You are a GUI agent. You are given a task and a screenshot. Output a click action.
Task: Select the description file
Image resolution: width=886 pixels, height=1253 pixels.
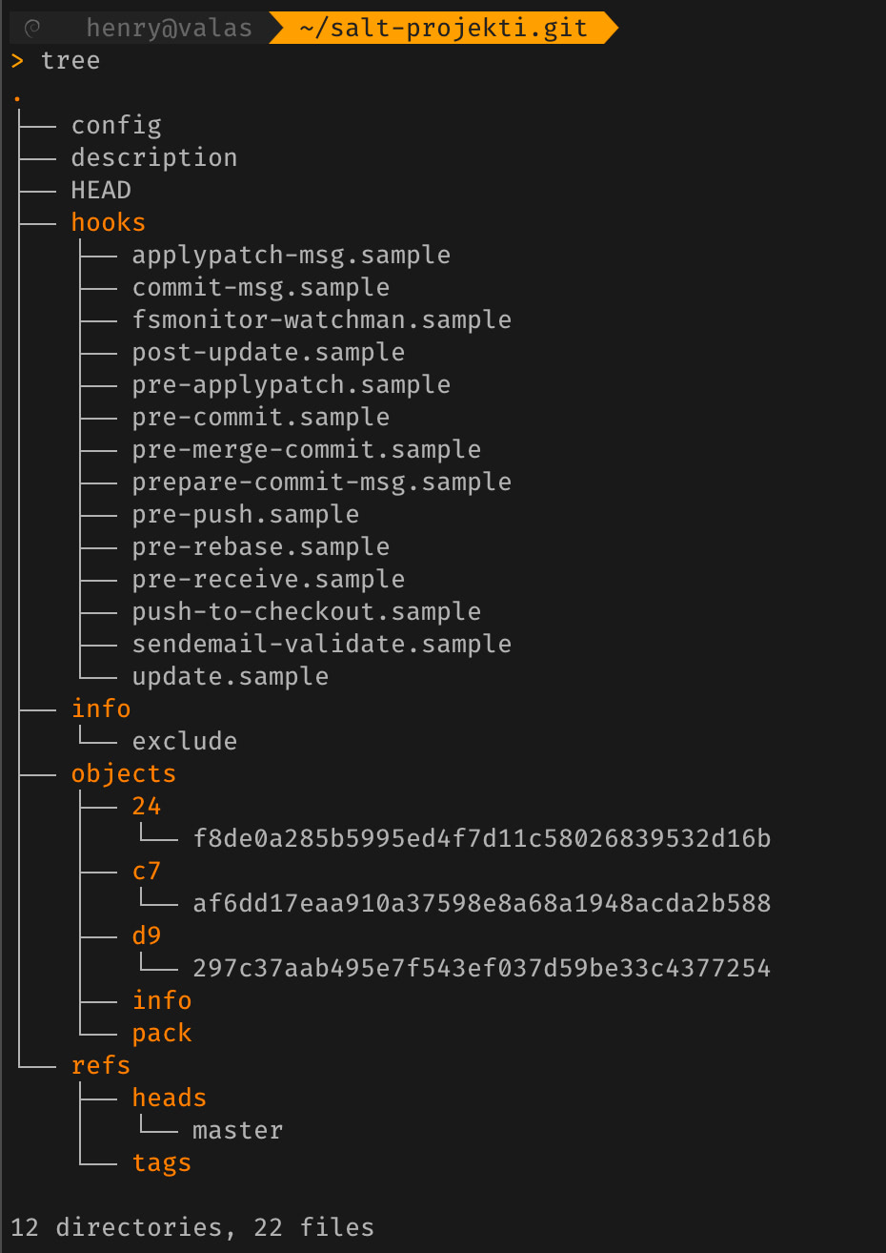pos(154,158)
